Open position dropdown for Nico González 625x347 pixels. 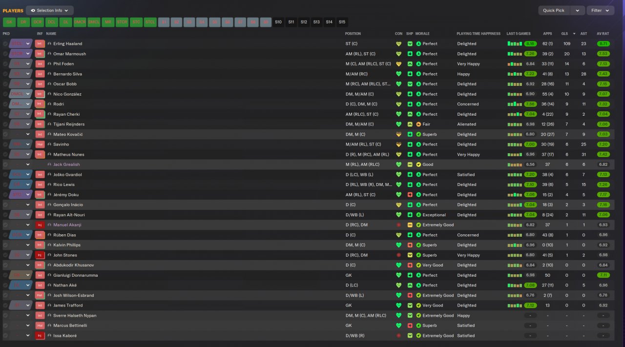pyautogui.click(x=28, y=94)
